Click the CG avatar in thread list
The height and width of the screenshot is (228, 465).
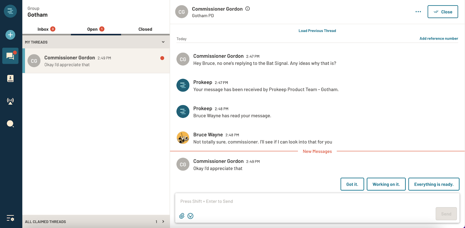click(x=34, y=61)
